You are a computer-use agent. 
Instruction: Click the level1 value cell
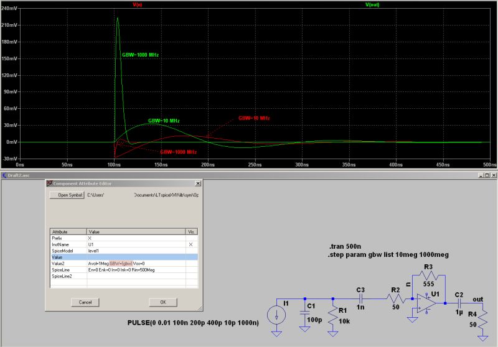coord(136,251)
